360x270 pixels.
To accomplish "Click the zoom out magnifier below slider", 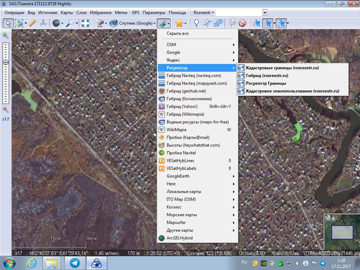I will coord(6,110).
